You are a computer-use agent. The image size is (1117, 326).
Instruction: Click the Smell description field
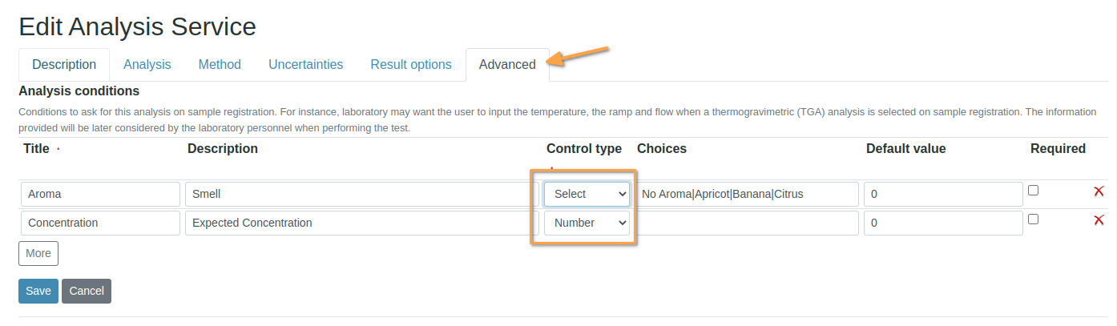tap(361, 194)
